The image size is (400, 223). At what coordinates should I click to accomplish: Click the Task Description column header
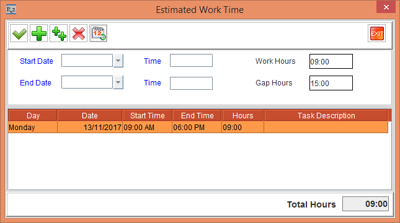click(326, 115)
